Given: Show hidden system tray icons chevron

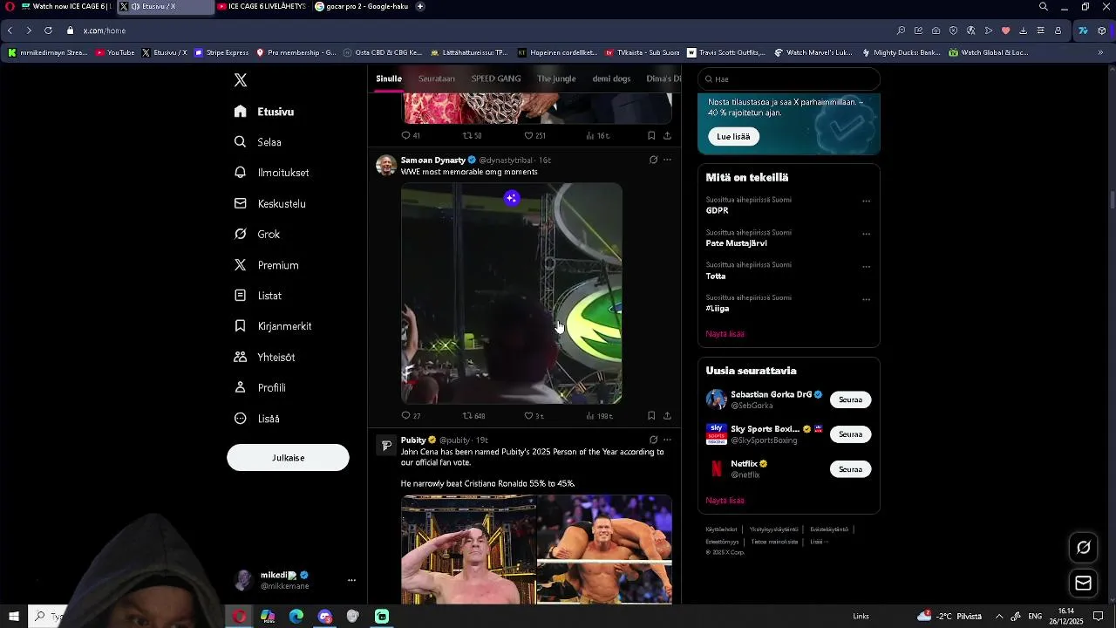Looking at the screenshot, I should tap(999, 617).
